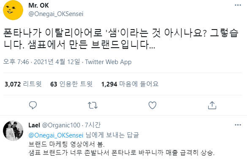Open Lael's black and white avatar
Image resolution: width=247 pixels, height=159 pixels.
point(13,131)
